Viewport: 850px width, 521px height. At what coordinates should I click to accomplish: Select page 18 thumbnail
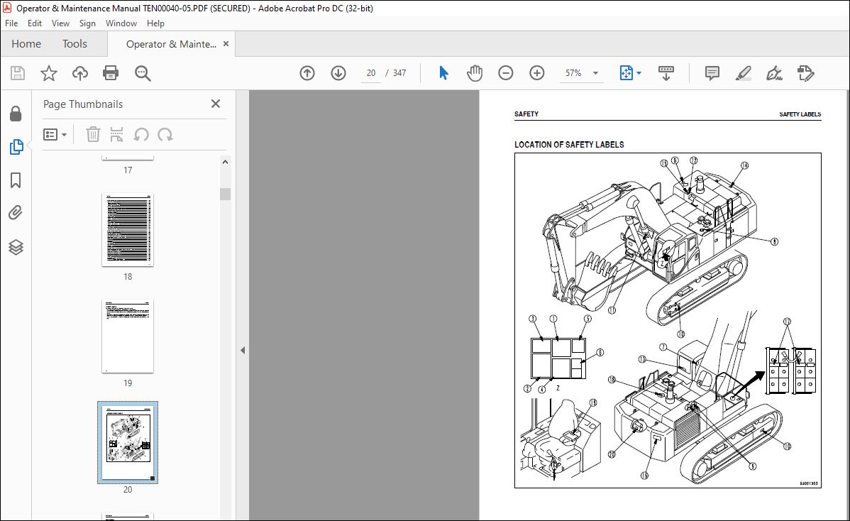coord(128,230)
